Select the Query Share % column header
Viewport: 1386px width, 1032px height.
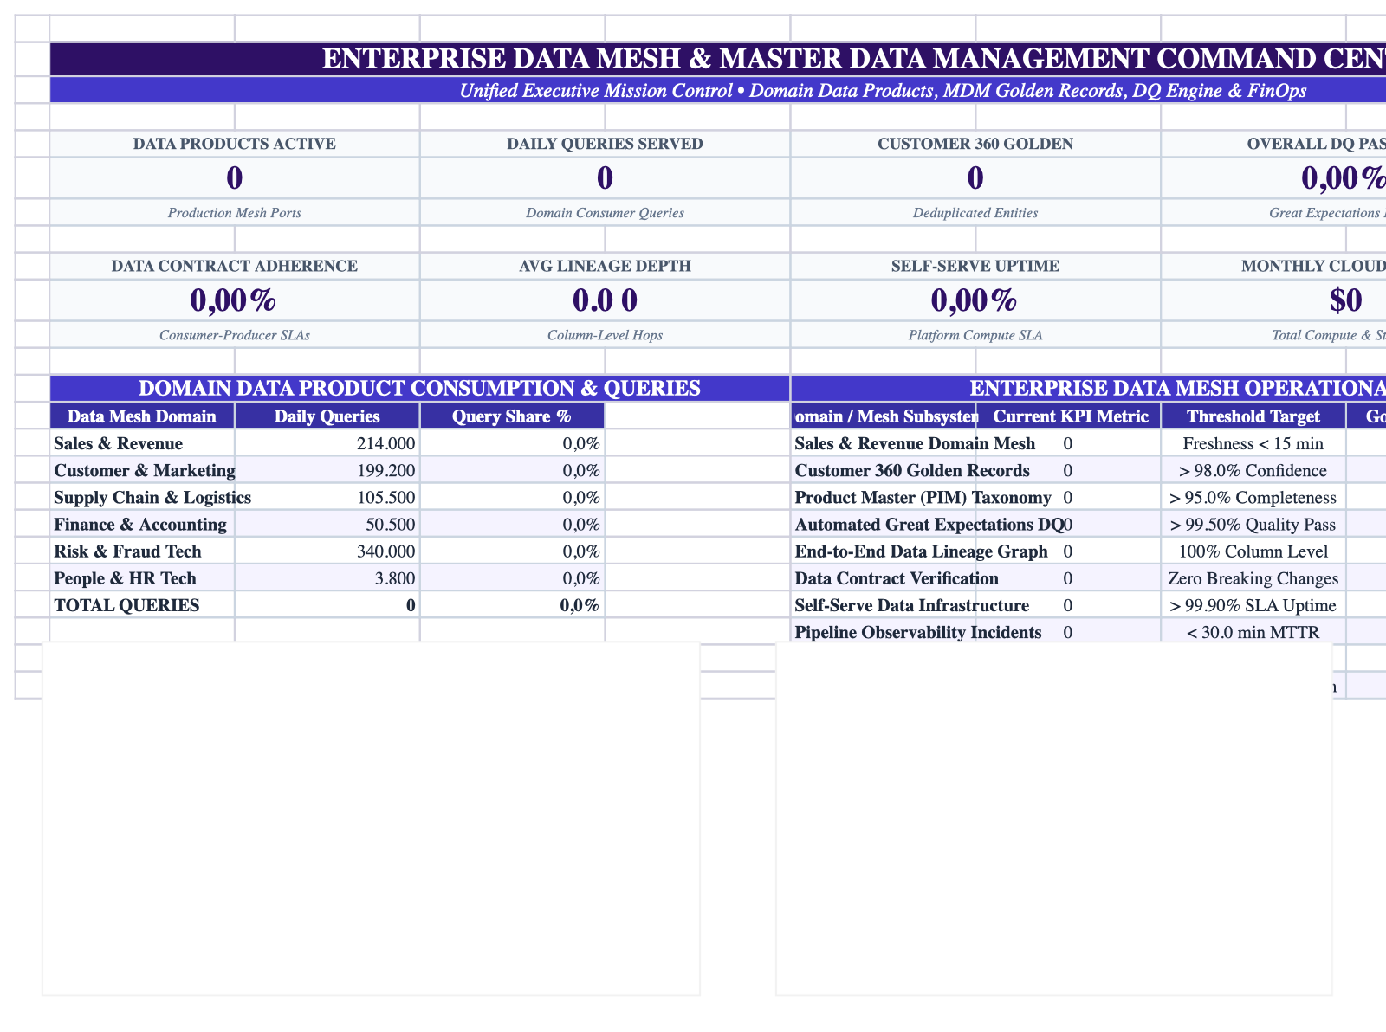512,416
